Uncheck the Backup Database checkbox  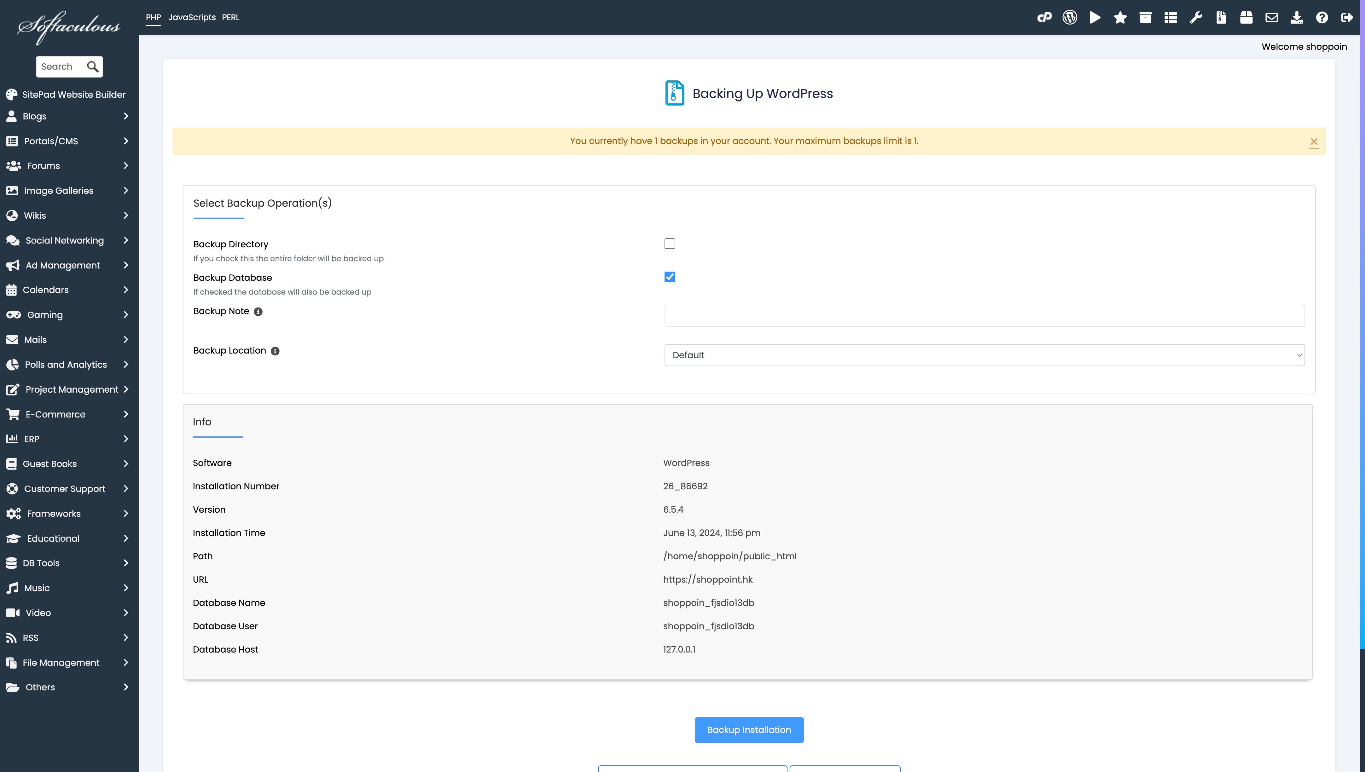coord(670,277)
